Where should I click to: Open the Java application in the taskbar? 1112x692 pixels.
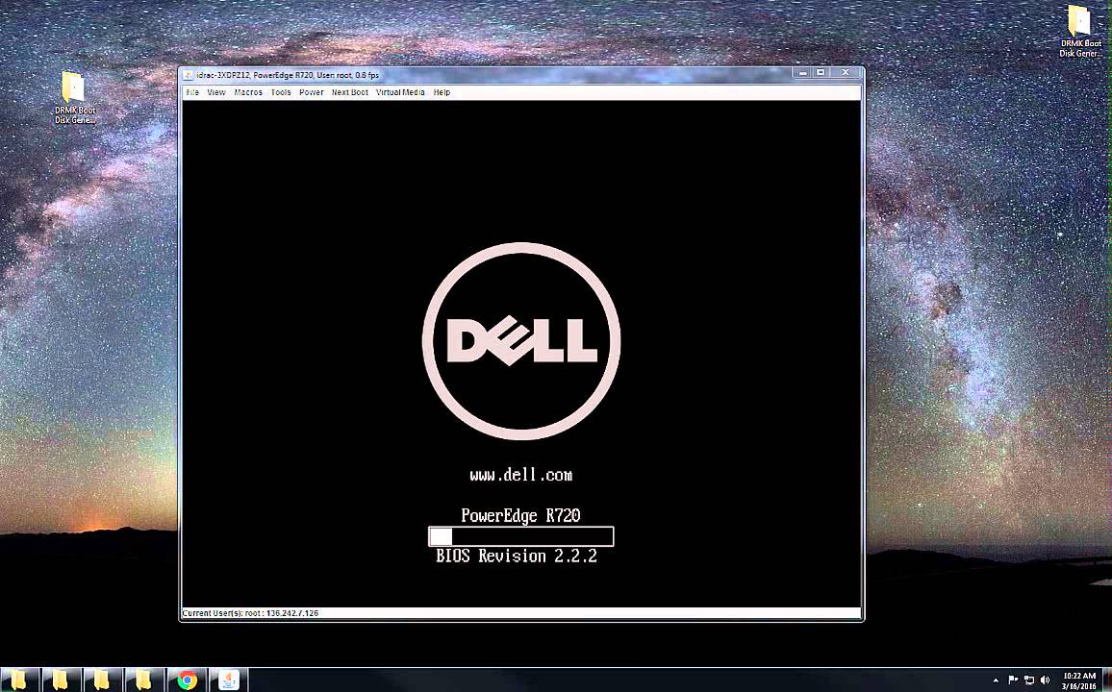pyautogui.click(x=228, y=680)
